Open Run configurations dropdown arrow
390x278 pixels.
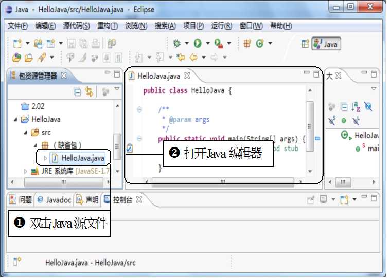208,43
